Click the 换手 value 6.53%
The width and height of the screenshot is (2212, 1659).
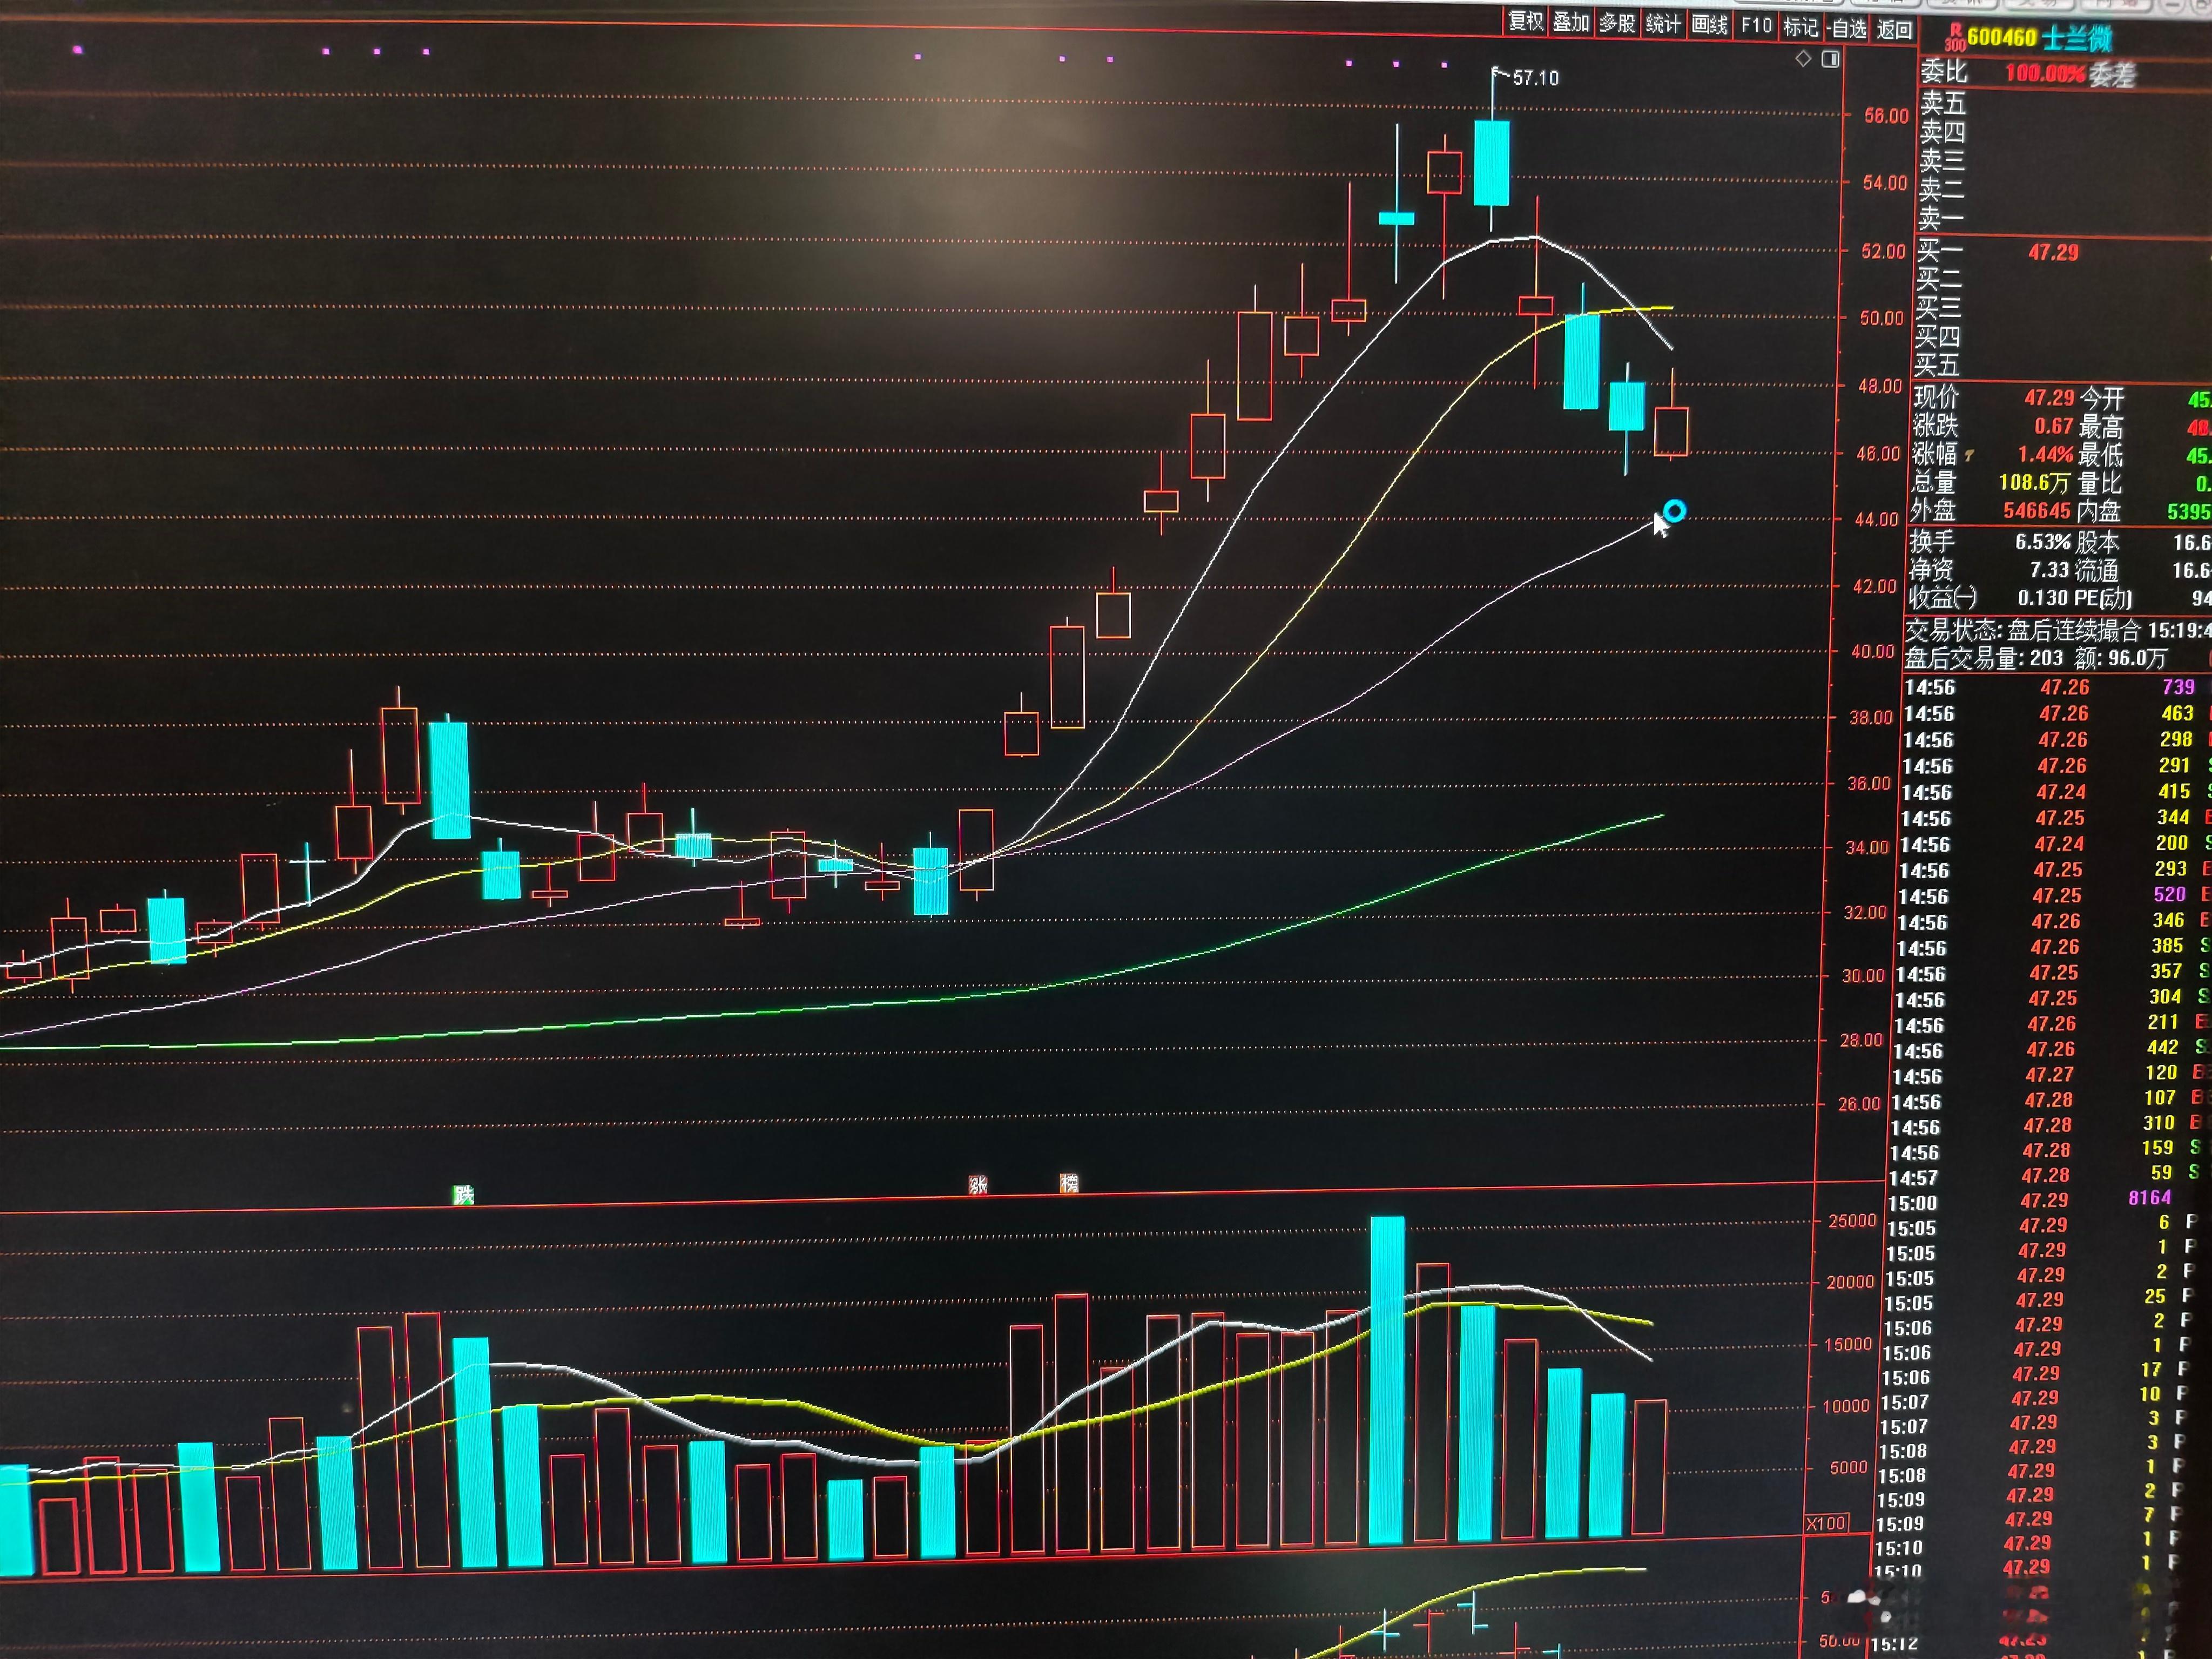click(2042, 542)
